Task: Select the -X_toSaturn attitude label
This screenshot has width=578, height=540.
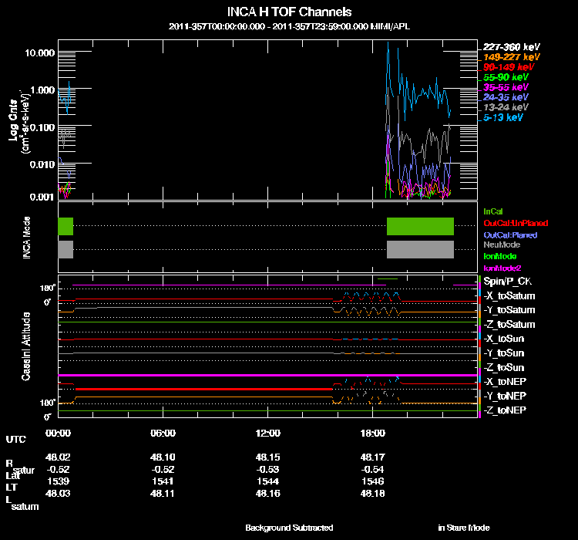Action: [x=509, y=296]
